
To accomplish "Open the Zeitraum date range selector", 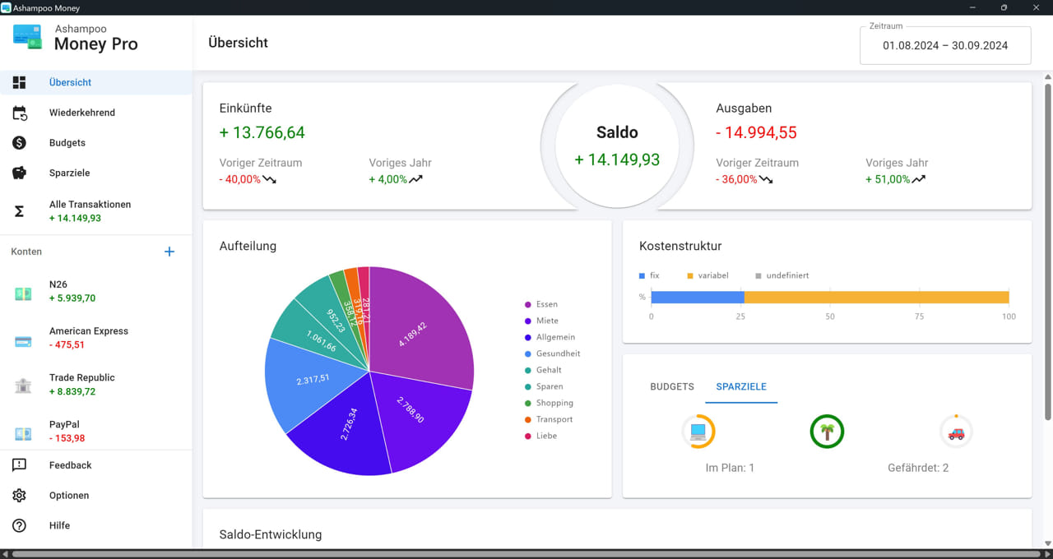I will (x=944, y=45).
